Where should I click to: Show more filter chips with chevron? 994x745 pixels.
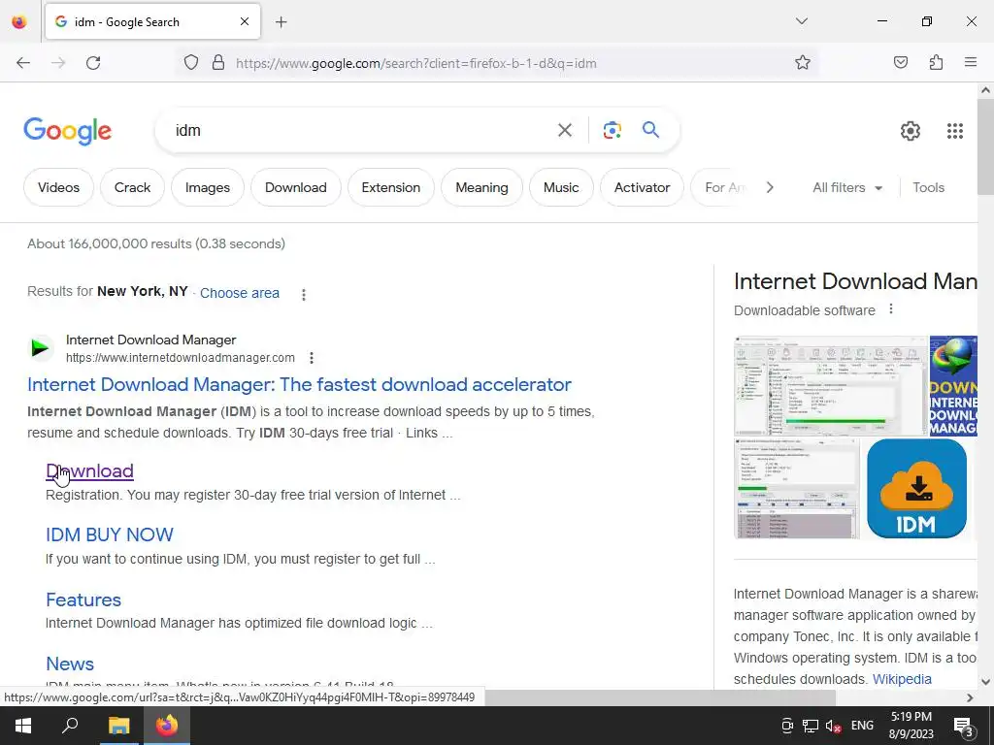click(770, 187)
